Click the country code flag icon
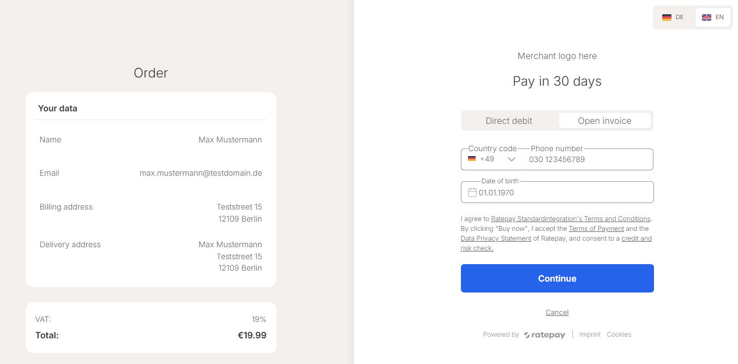Image resolution: width=738 pixels, height=364 pixels. pos(472,159)
